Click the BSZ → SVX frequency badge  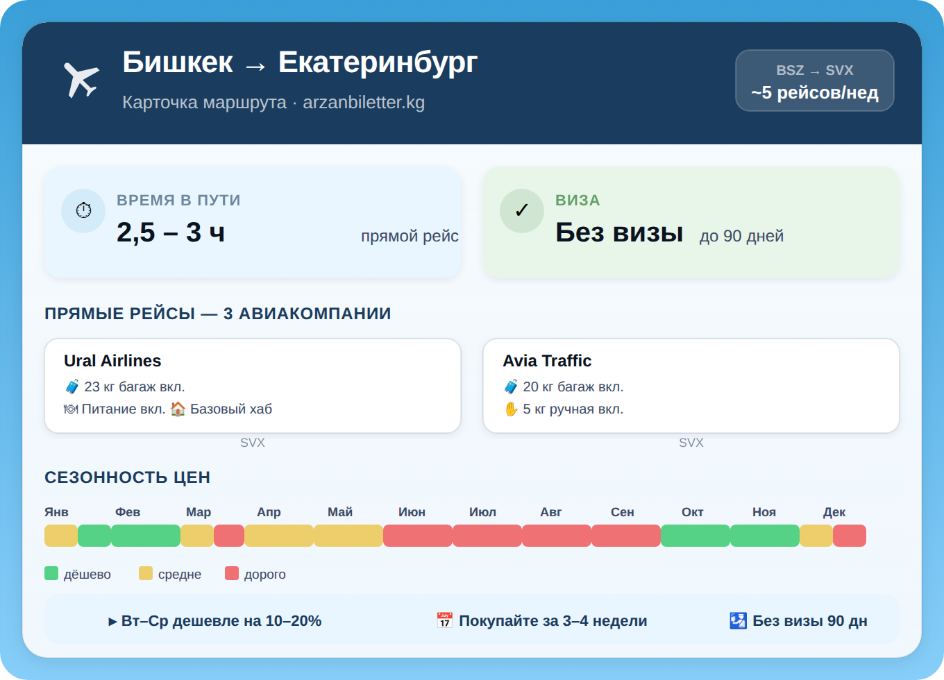(x=815, y=80)
